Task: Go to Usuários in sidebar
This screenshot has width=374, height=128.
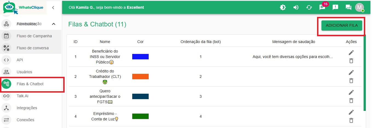Action: (24, 72)
